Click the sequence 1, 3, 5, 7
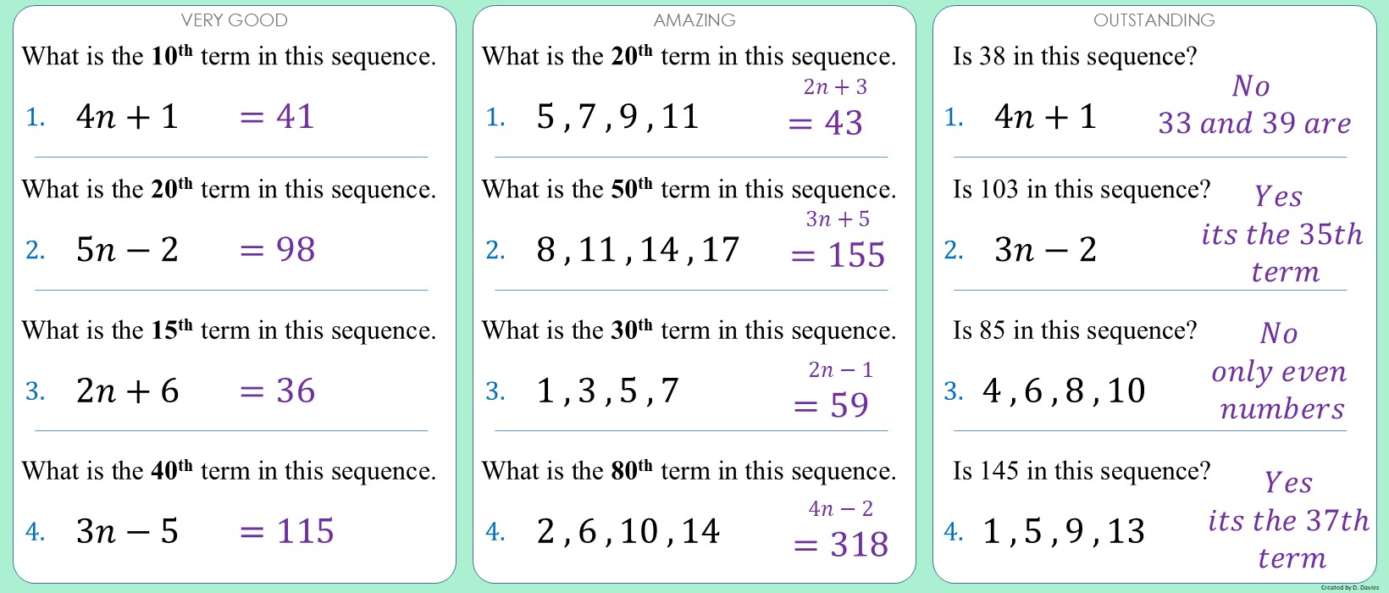The image size is (1389, 593). tap(607, 391)
